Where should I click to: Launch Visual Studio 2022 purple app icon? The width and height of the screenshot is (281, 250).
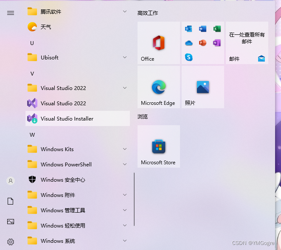click(32, 103)
